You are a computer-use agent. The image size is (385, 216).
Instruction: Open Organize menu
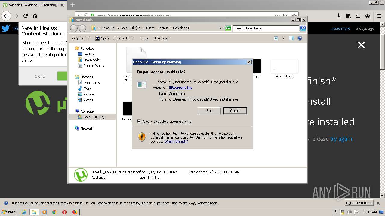(x=81, y=38)
